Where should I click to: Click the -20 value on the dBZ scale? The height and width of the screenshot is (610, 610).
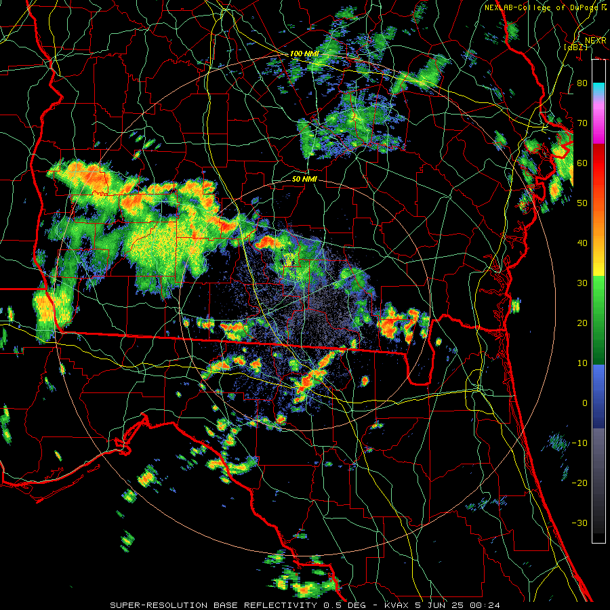pyautogui.click(x=579, y=483)
